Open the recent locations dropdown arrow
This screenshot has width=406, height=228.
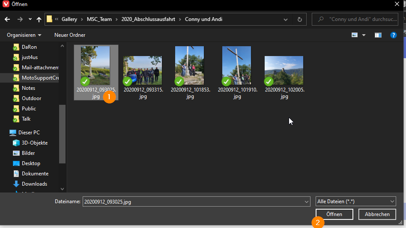30,19
